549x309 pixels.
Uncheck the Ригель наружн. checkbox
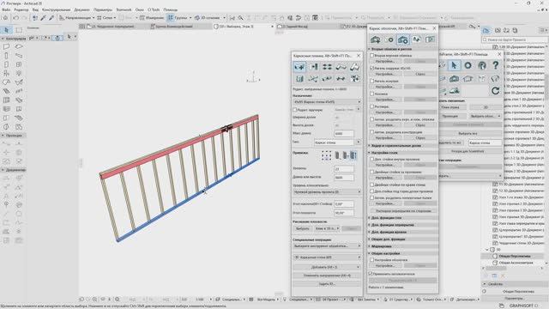coord(371,68)
